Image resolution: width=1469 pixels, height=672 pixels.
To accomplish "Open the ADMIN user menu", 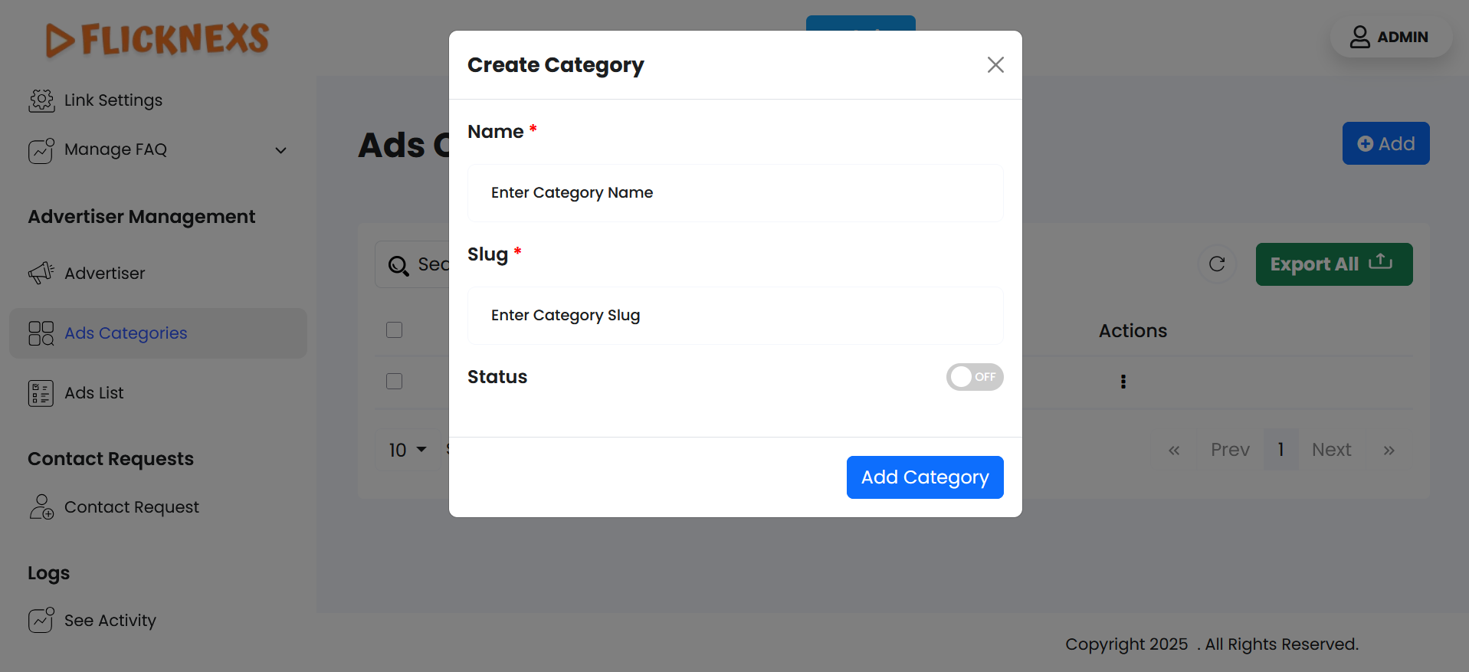I will point(1390,37).
